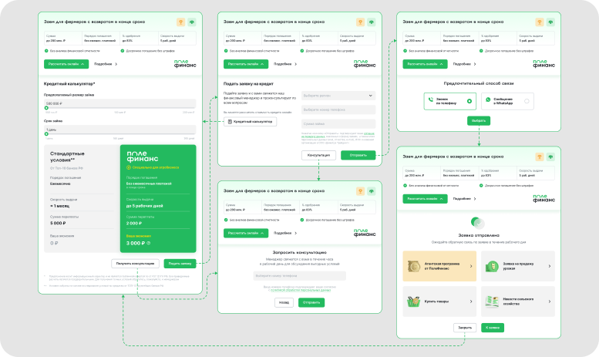Screen dimensions: 599x357
Task: Click the info icon beside 3 000 ₽ savings
Action: [x=149, y=243]
